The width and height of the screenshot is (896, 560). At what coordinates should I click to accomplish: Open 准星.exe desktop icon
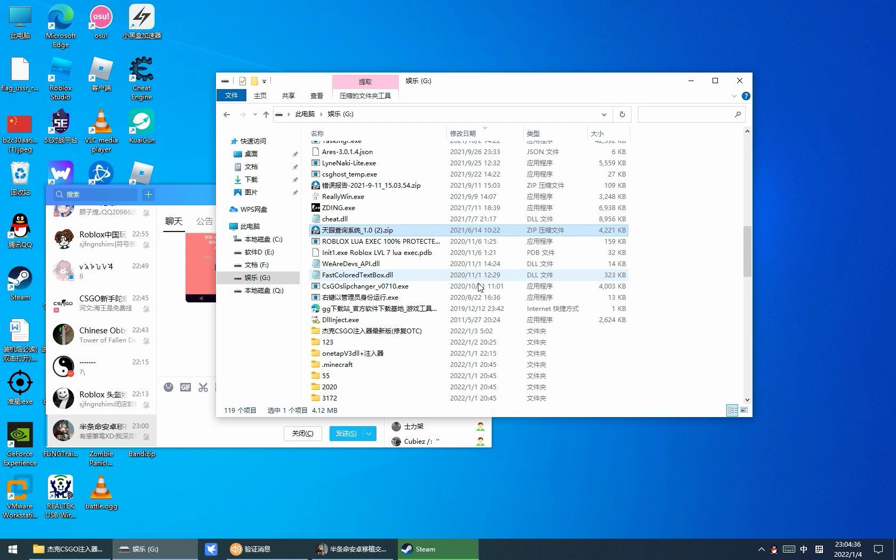tap(20, 388)
